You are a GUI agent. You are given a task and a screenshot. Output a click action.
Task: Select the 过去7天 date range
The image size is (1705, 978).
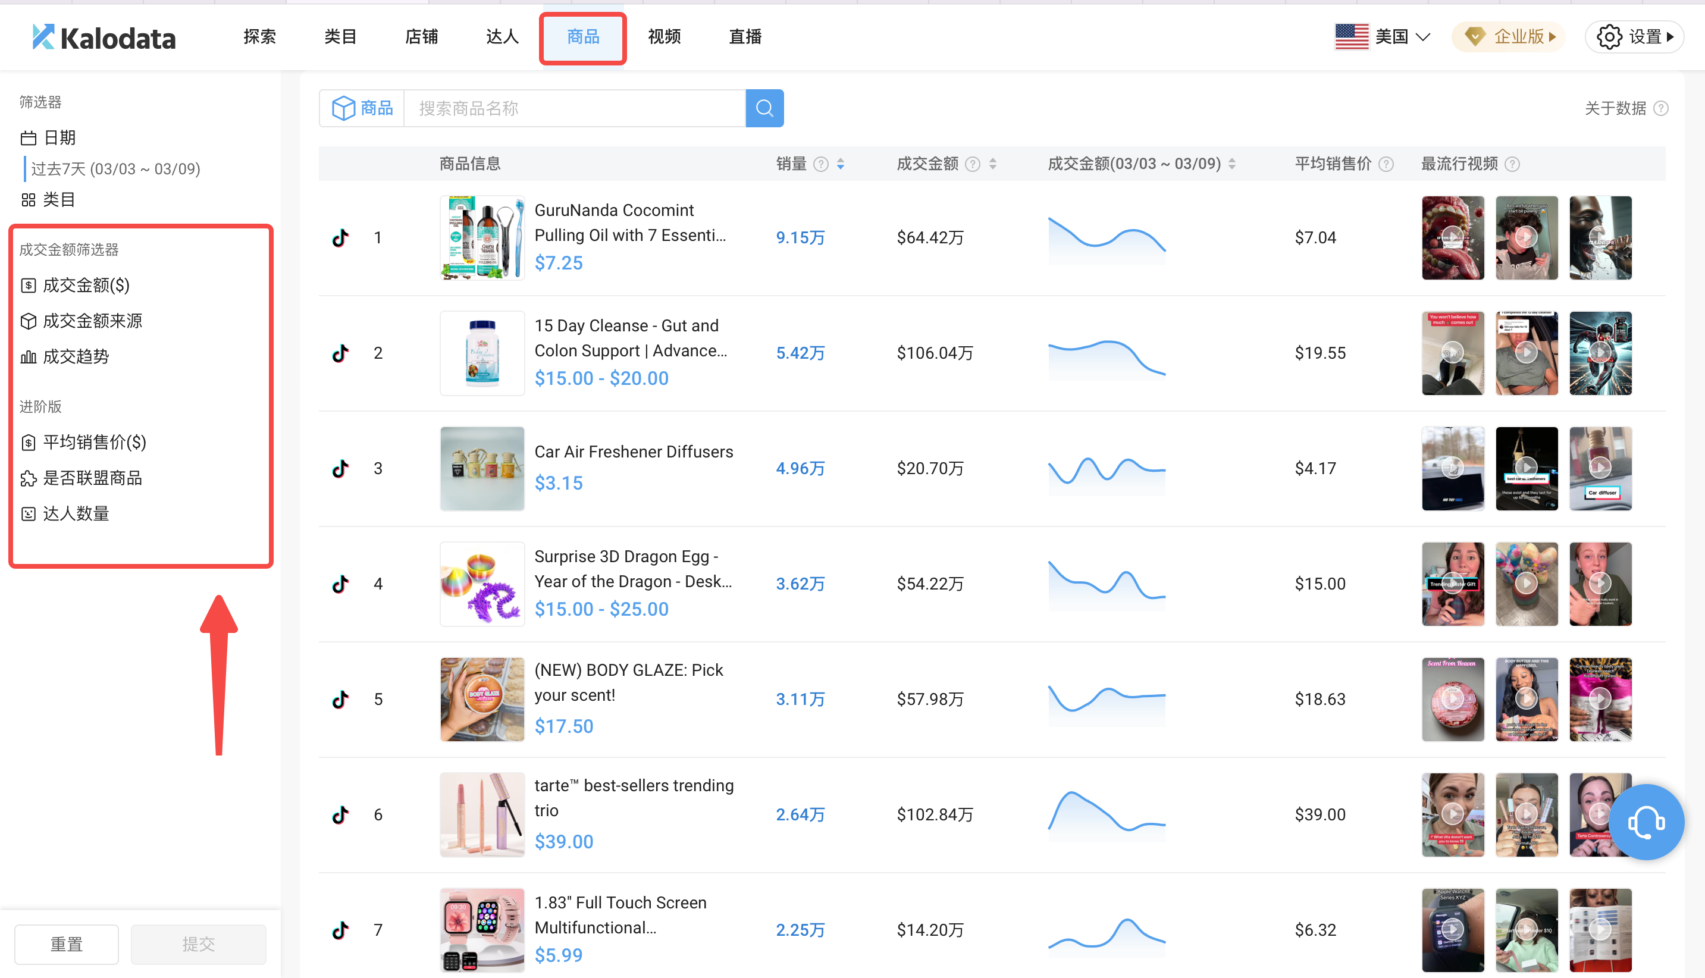tap(115, 168)
